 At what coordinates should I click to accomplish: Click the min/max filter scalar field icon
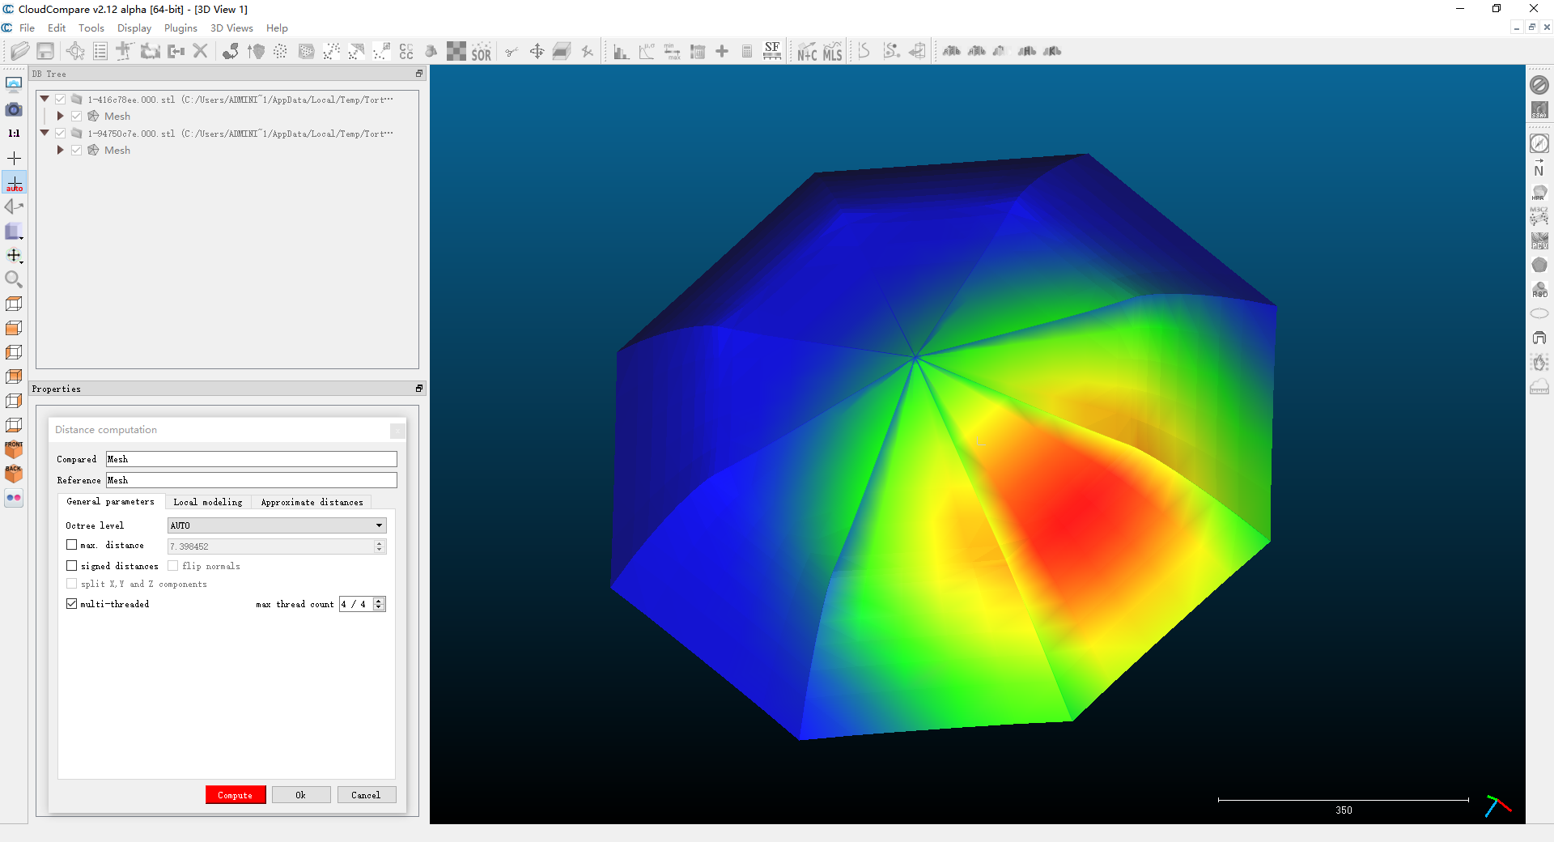pyautogui.click(x=672, y=52)
